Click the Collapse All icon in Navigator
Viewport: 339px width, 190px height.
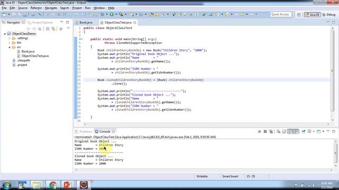[x=48, y=28]
